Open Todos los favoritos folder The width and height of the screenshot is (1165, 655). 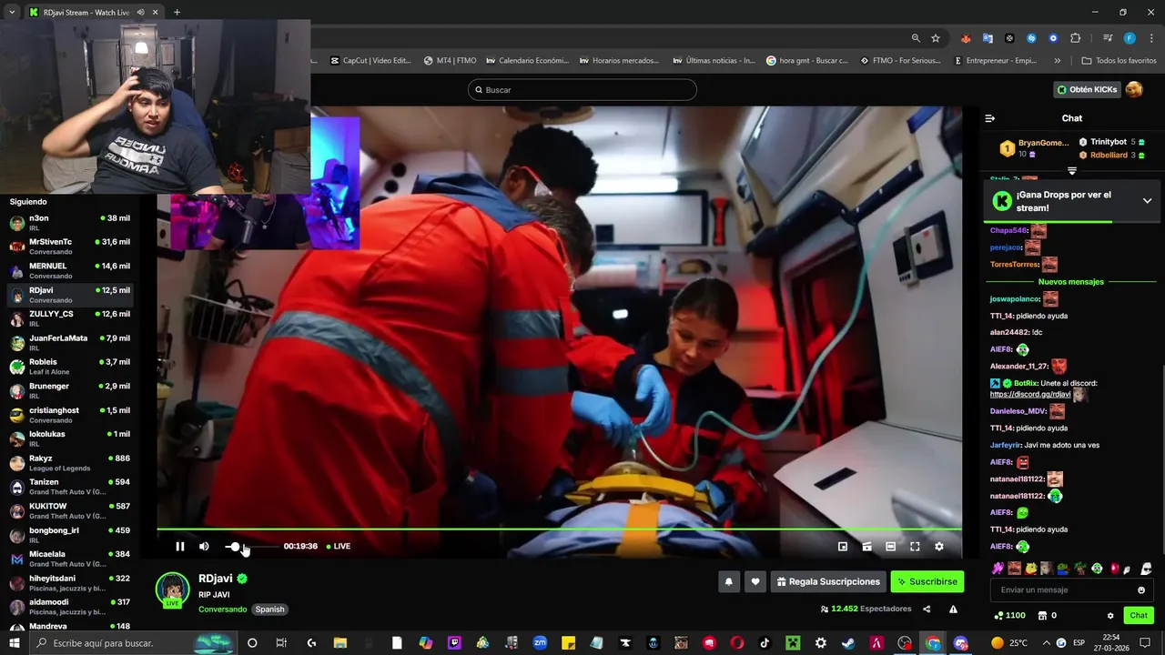(x=1119, y=61)
